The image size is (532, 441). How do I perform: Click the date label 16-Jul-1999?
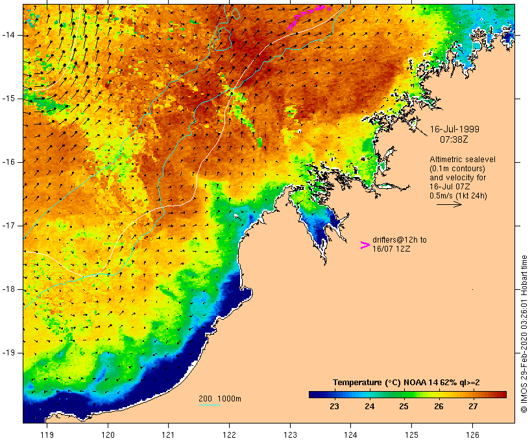coord(455,129)
